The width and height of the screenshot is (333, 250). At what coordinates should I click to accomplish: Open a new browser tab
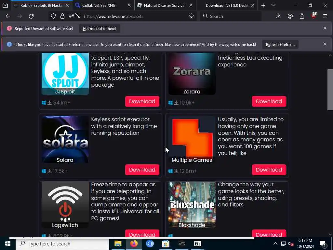[263, 5]
